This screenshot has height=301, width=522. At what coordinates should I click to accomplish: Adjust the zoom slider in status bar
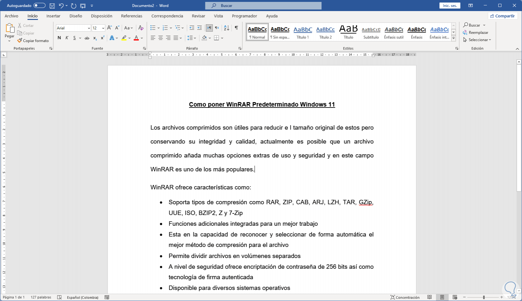pyautogui.click(x=484, y=297)
